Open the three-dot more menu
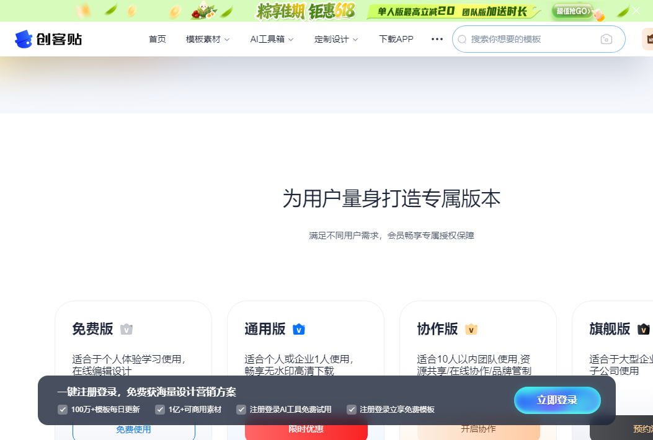Screen dimensions: 653x440 437,39
